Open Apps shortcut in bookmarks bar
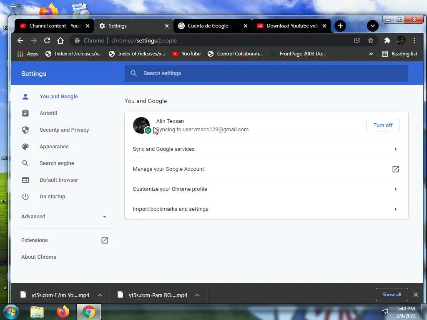This screenshot has width=427, height=320. tap(28, 54)
